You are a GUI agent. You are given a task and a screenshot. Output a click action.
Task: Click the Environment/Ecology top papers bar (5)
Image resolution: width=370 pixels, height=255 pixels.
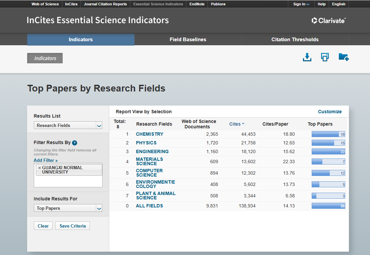[x=328, y=184]
